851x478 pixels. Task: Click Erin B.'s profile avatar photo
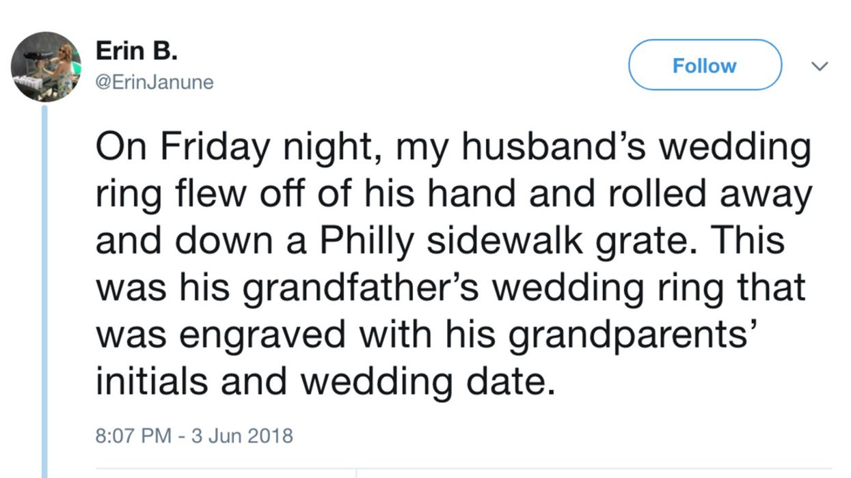(46, 66)
